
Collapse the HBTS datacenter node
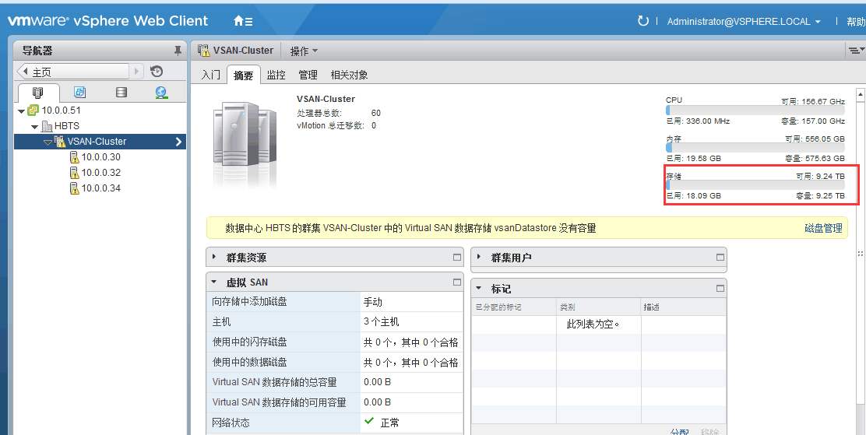point(35,127)
